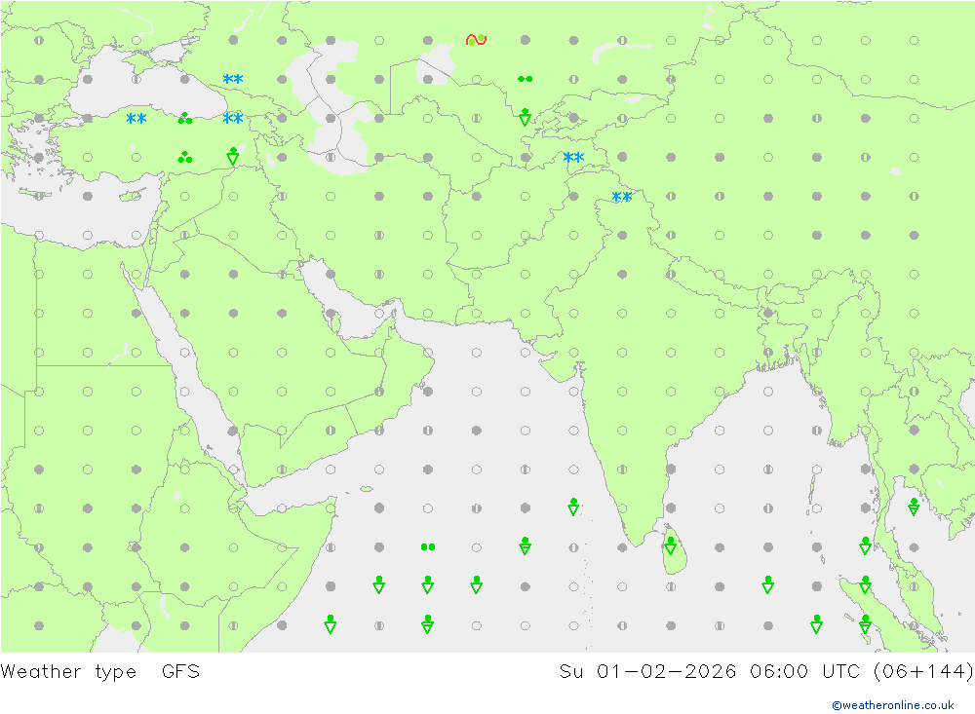
Task: Select the three-dot rain symbol on Turkey's Black Sea coast
Action: (184, 118)
